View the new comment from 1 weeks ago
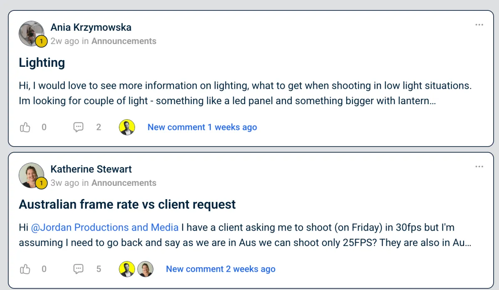 [202, 127]
